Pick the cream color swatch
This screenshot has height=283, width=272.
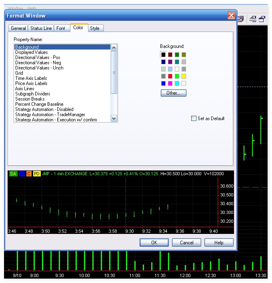click(x=177, y=69)
